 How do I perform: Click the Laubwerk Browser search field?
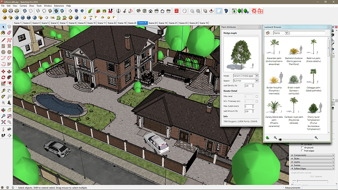pyautogui.click(x=308, y=33)
